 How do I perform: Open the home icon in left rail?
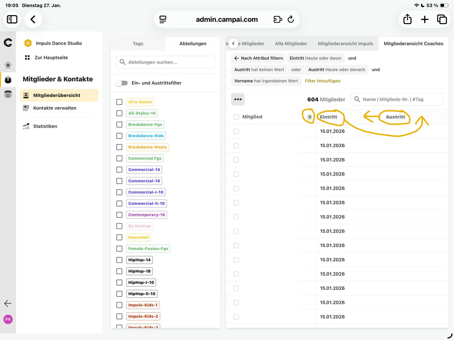(8, 65)
